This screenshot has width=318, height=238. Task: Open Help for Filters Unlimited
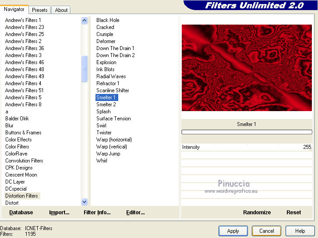coord(300,231)
